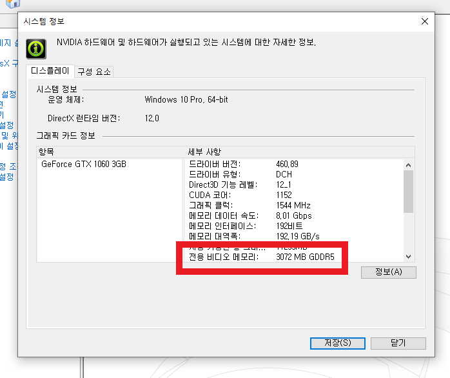Click the 192.19 GB/s bandwidth value

(x=298, y=236)
